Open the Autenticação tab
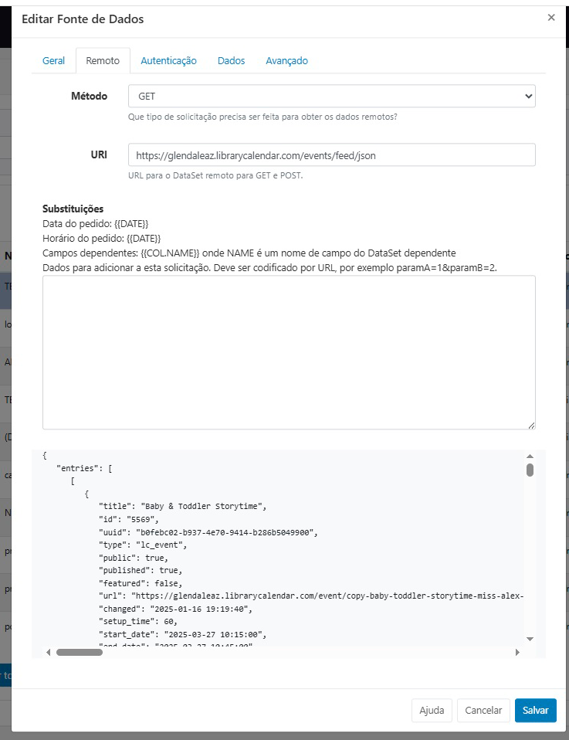Image resolution: width=569 pixels, height=740 pixels. (x=168, y=61)
